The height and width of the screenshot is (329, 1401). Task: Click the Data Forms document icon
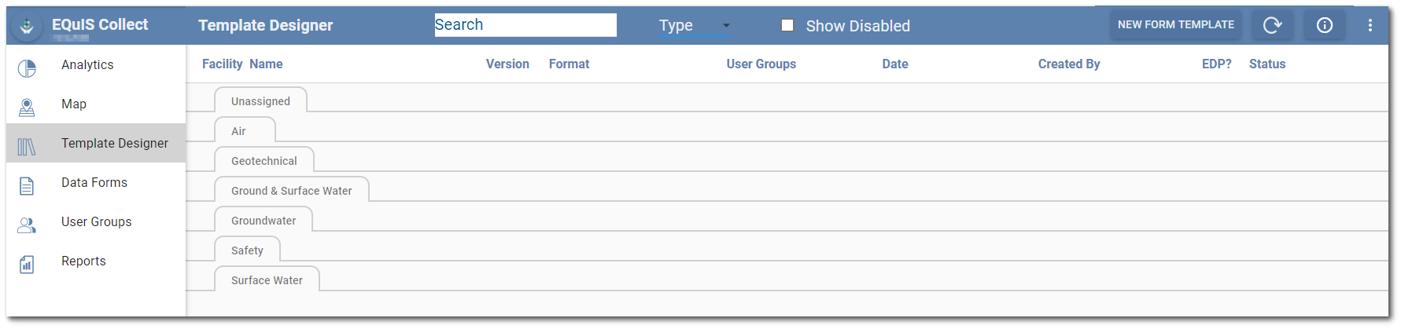click(x=27, y=186)
